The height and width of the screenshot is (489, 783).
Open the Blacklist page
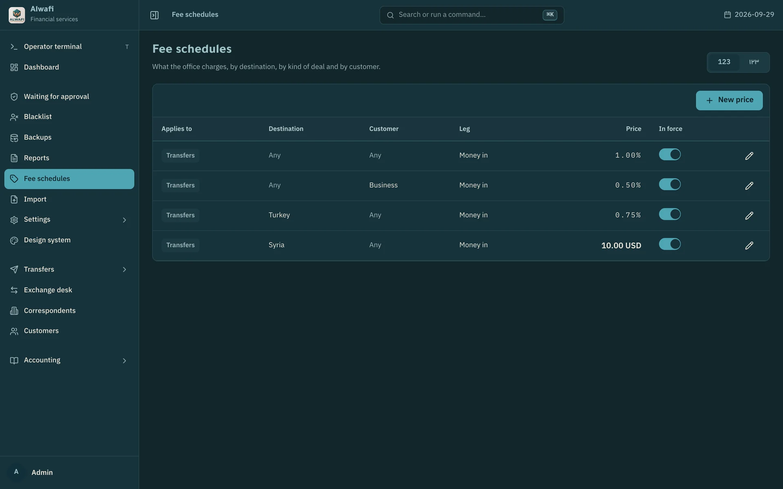69,117
